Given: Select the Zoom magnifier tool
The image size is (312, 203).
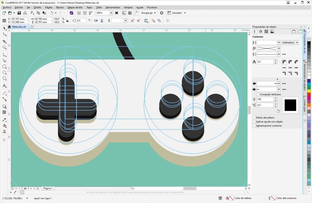Looking at the screenshot, I should pyautogui.click(x=4, y=48).
